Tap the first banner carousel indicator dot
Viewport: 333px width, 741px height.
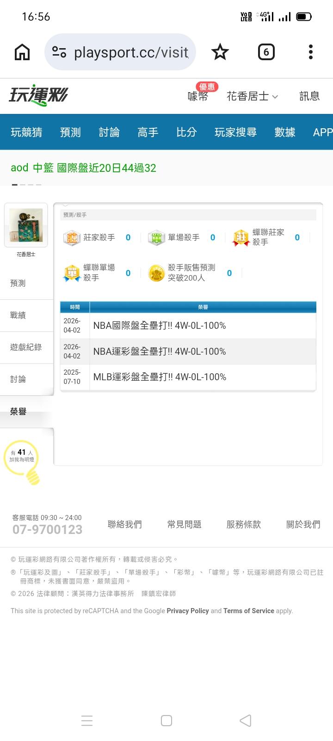pyautogui.click(x=15, y=185)
